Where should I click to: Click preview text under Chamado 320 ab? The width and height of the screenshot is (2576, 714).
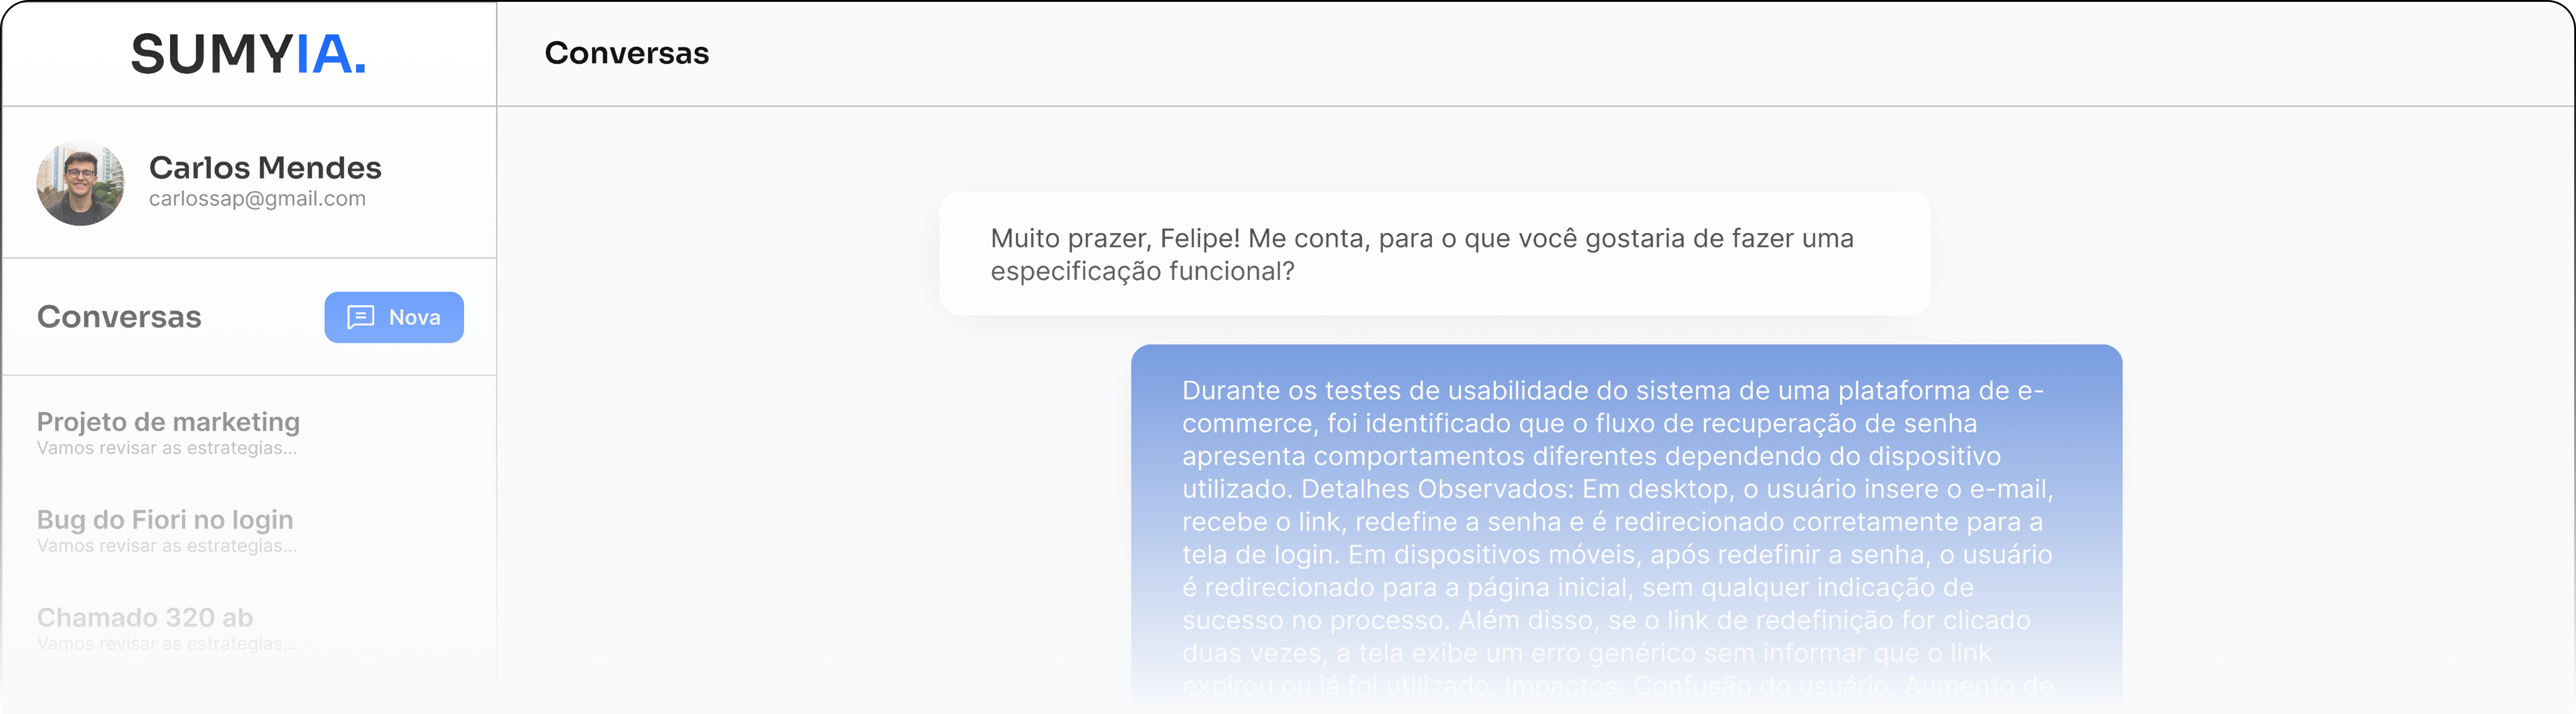pyautogui.click(x=167, y=644)
